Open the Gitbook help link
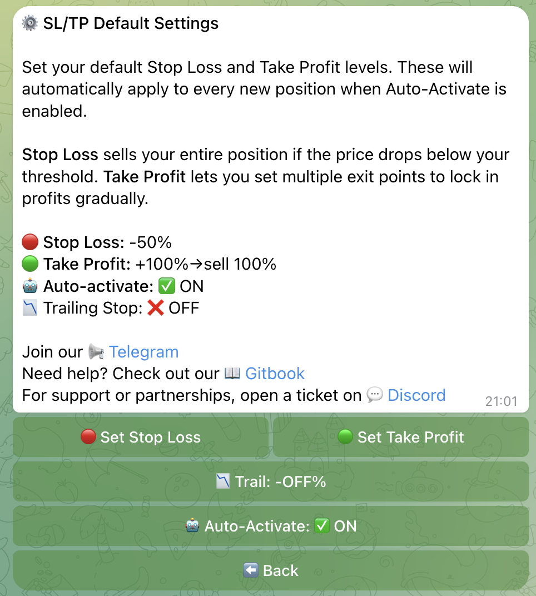536x596 pixels. 275,373
